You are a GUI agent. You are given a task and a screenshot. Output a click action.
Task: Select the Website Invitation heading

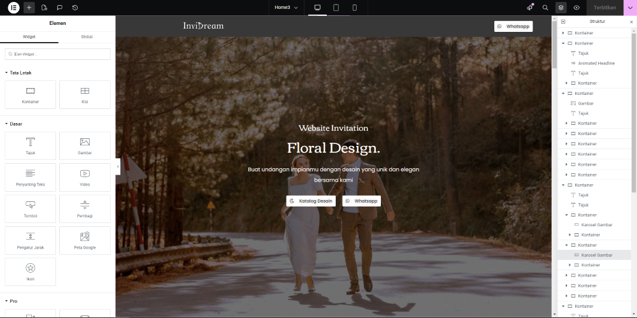(x=334, y=128)
